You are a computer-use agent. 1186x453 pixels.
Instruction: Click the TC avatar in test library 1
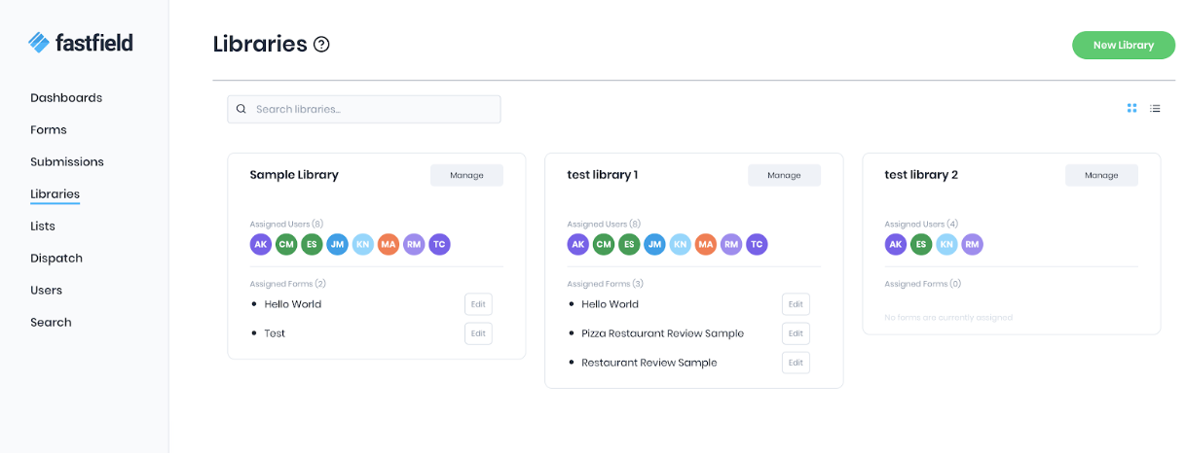pos(757,244)
